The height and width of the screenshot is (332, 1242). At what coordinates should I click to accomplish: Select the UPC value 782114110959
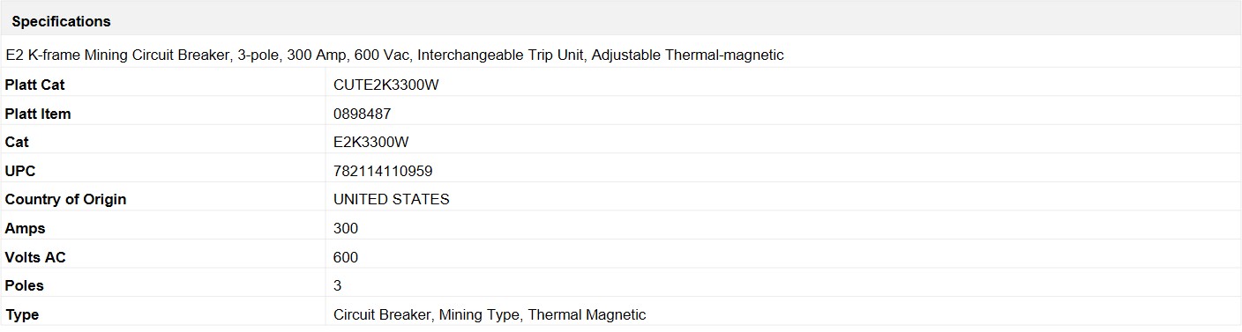click(x=383, y=171)
